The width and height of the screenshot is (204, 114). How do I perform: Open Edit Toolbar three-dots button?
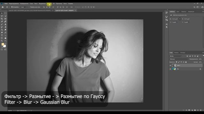pos(5,41)
